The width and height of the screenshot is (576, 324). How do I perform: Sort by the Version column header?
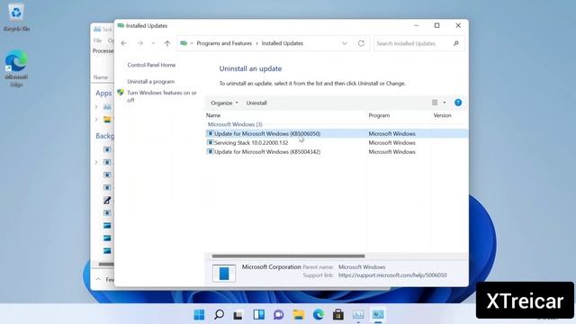click(x=442, y=115)
